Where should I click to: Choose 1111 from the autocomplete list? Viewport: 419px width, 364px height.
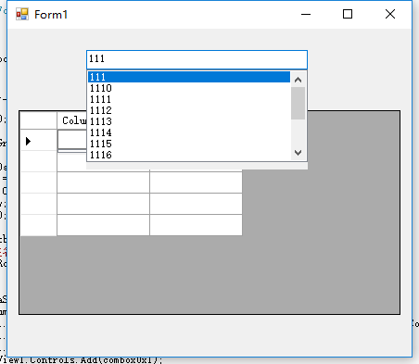(189, 99)
